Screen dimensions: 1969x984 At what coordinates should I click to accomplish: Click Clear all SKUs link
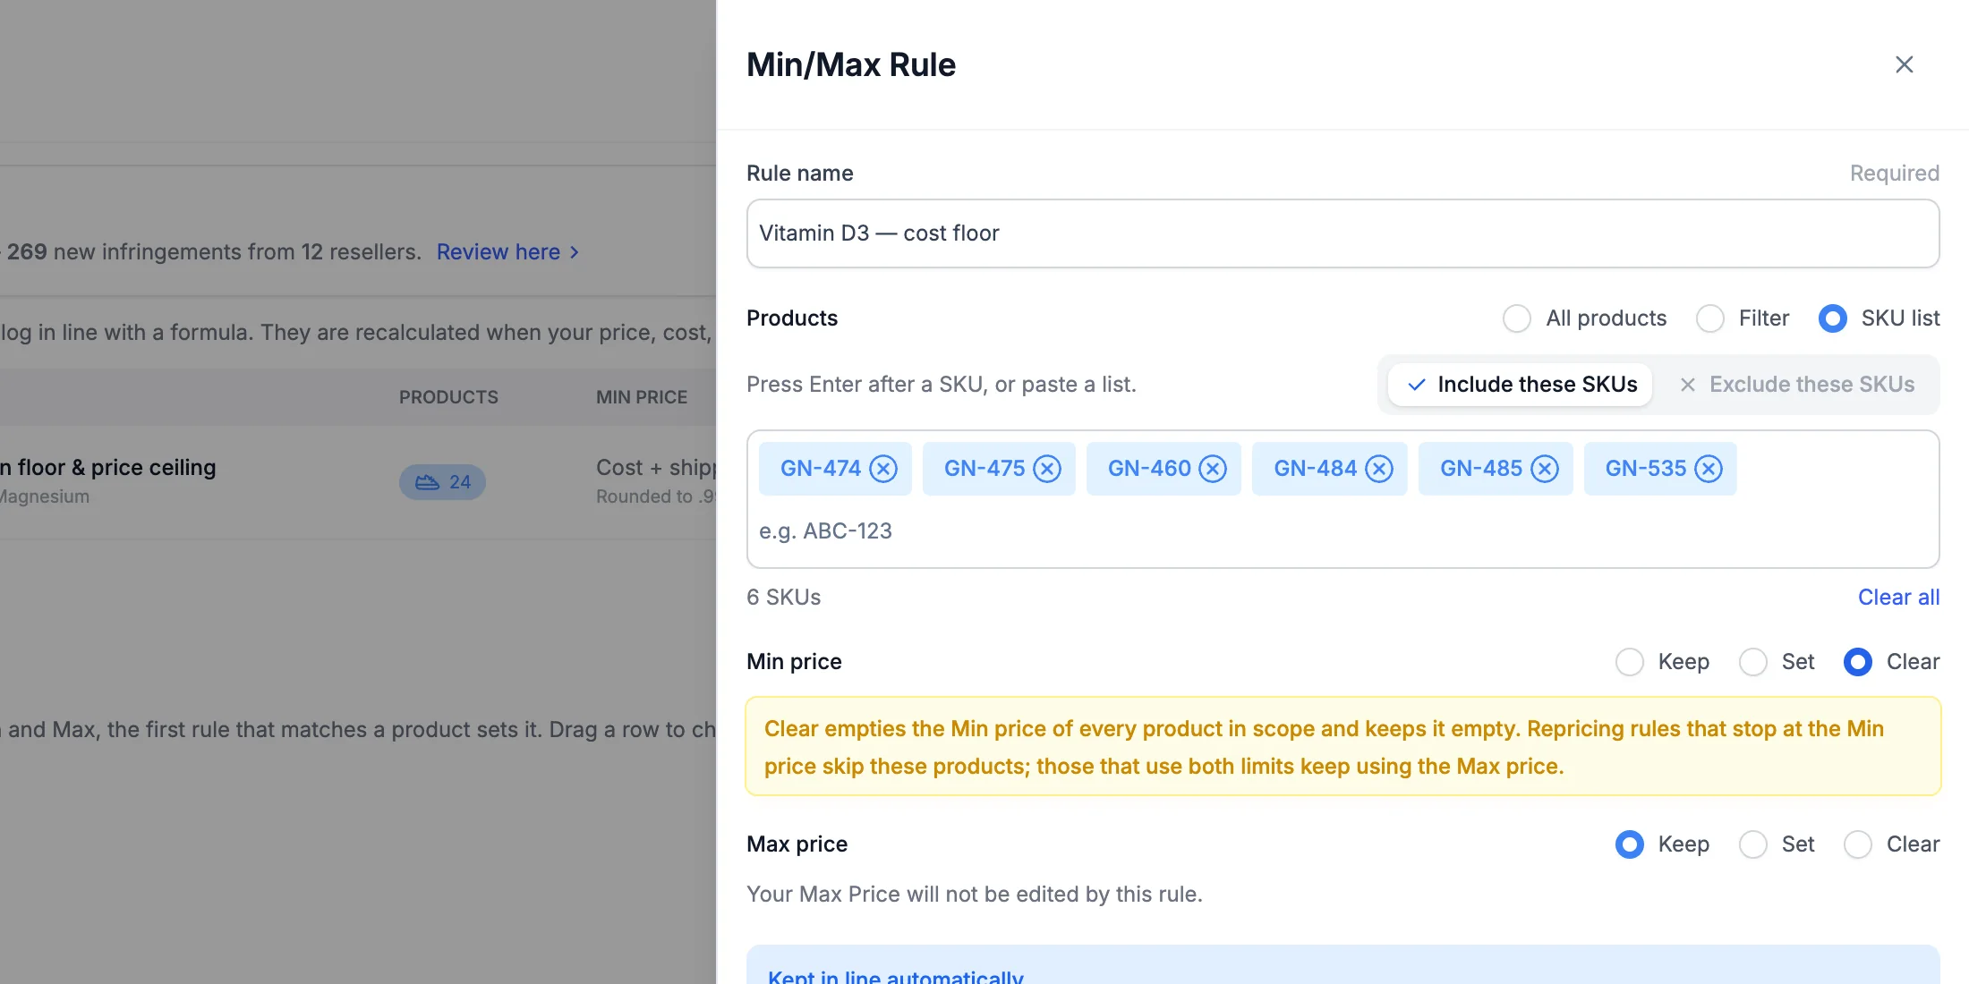(1898, 598)
